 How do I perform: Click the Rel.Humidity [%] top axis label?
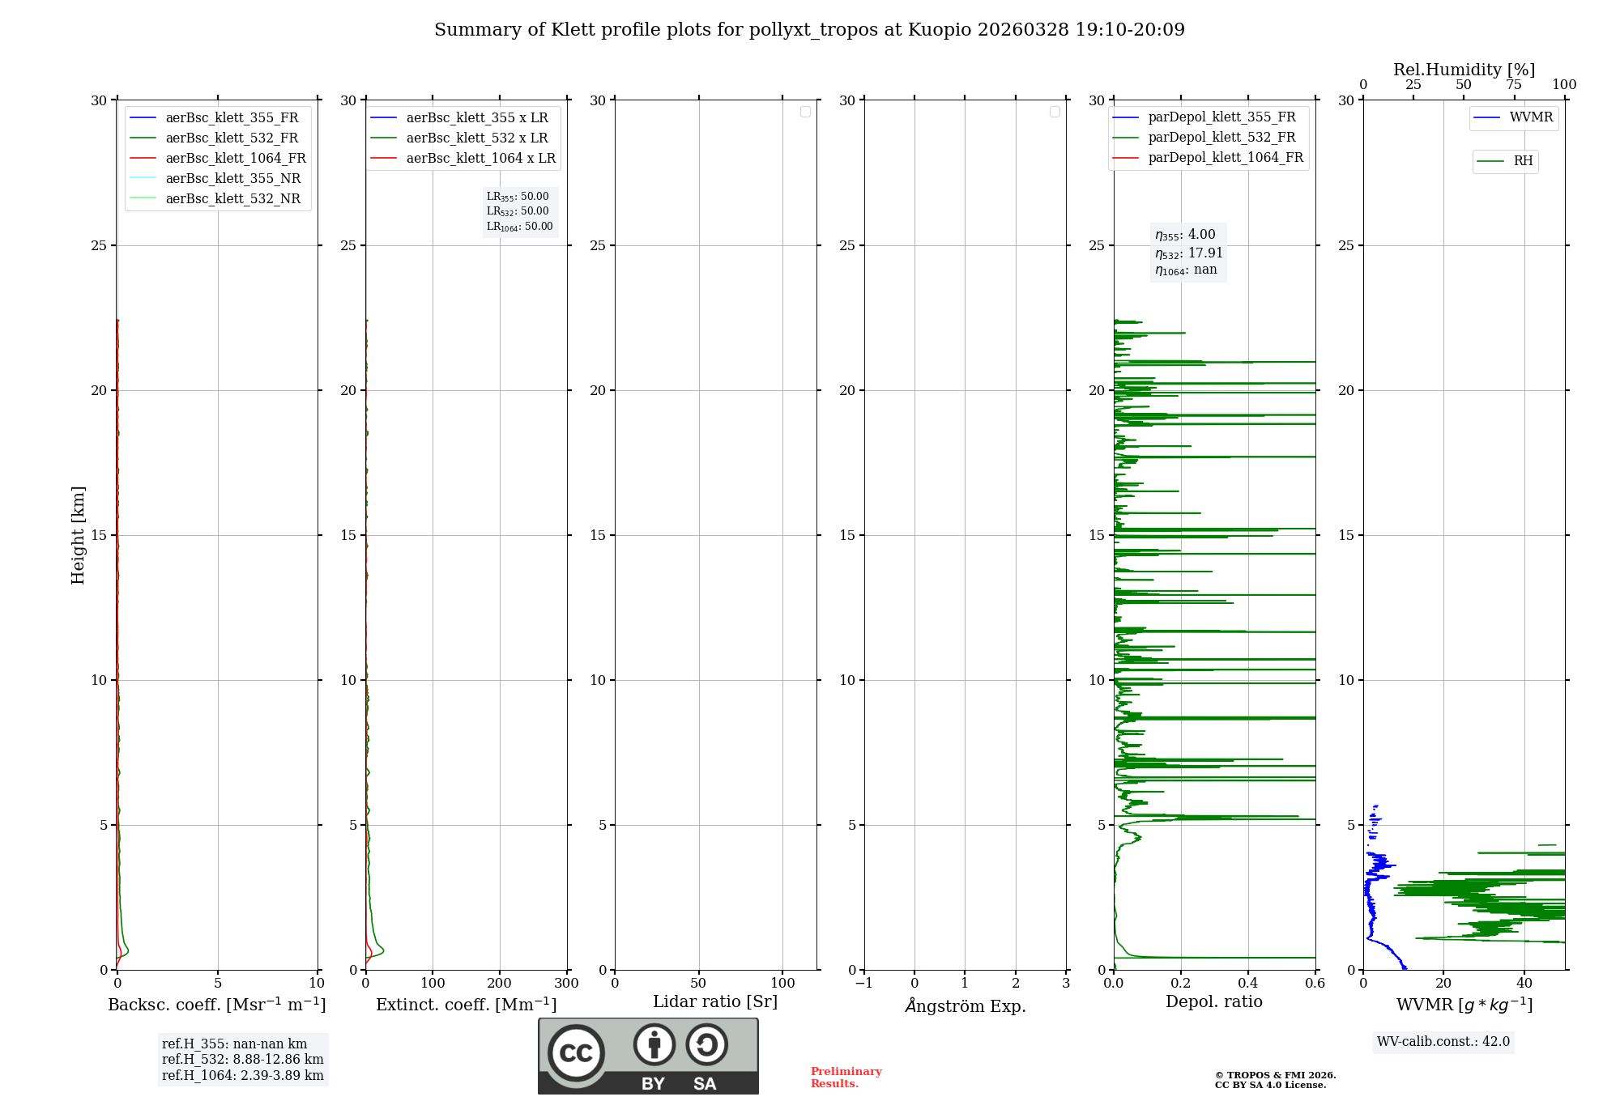click(1464, 70)
